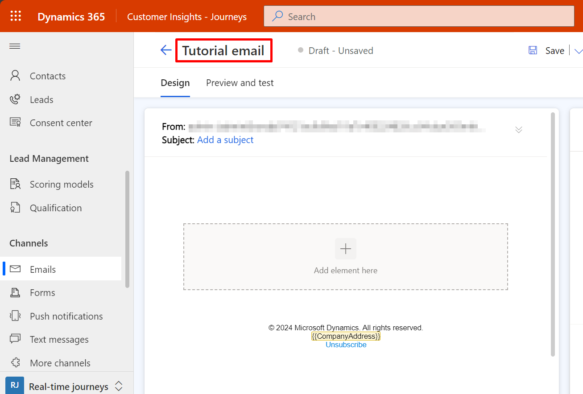Click the Push notifications phone icon

(15, 316)
